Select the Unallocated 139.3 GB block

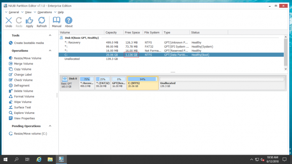click(x=222, y=83)
